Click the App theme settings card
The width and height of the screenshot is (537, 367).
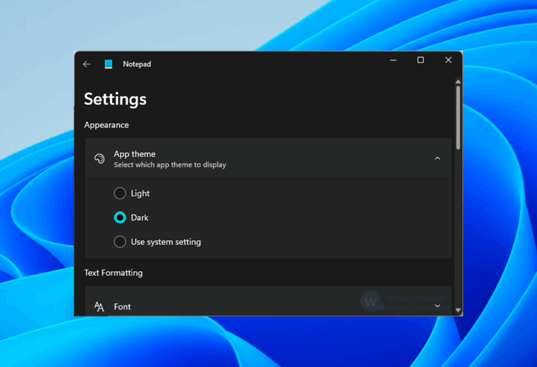[x=267, y=158]
